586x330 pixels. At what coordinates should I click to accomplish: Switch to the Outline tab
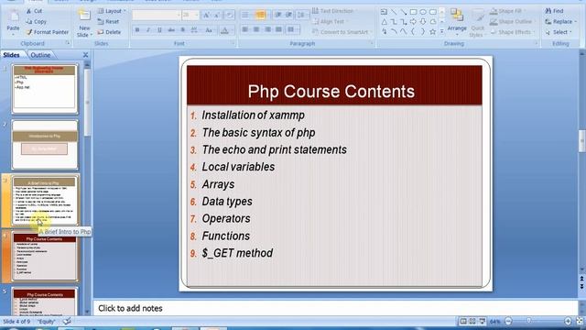[x=40, y=55]
